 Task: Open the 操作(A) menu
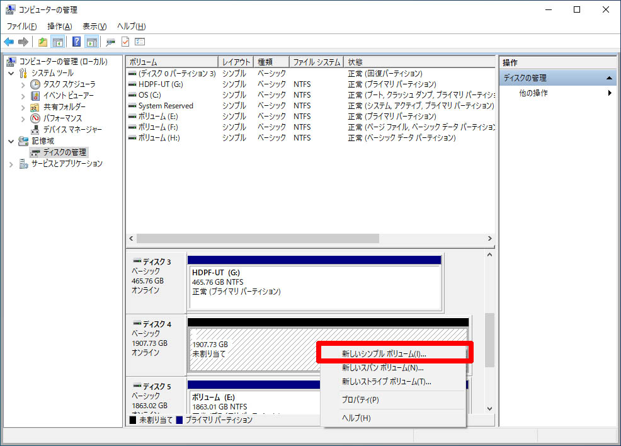click(x=60, y=26)
